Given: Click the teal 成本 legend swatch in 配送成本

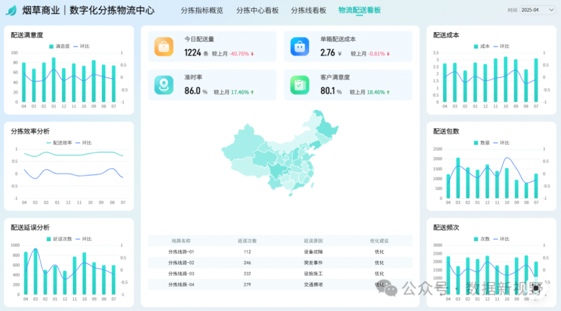Looking at the screenshot, I should 476,47.
